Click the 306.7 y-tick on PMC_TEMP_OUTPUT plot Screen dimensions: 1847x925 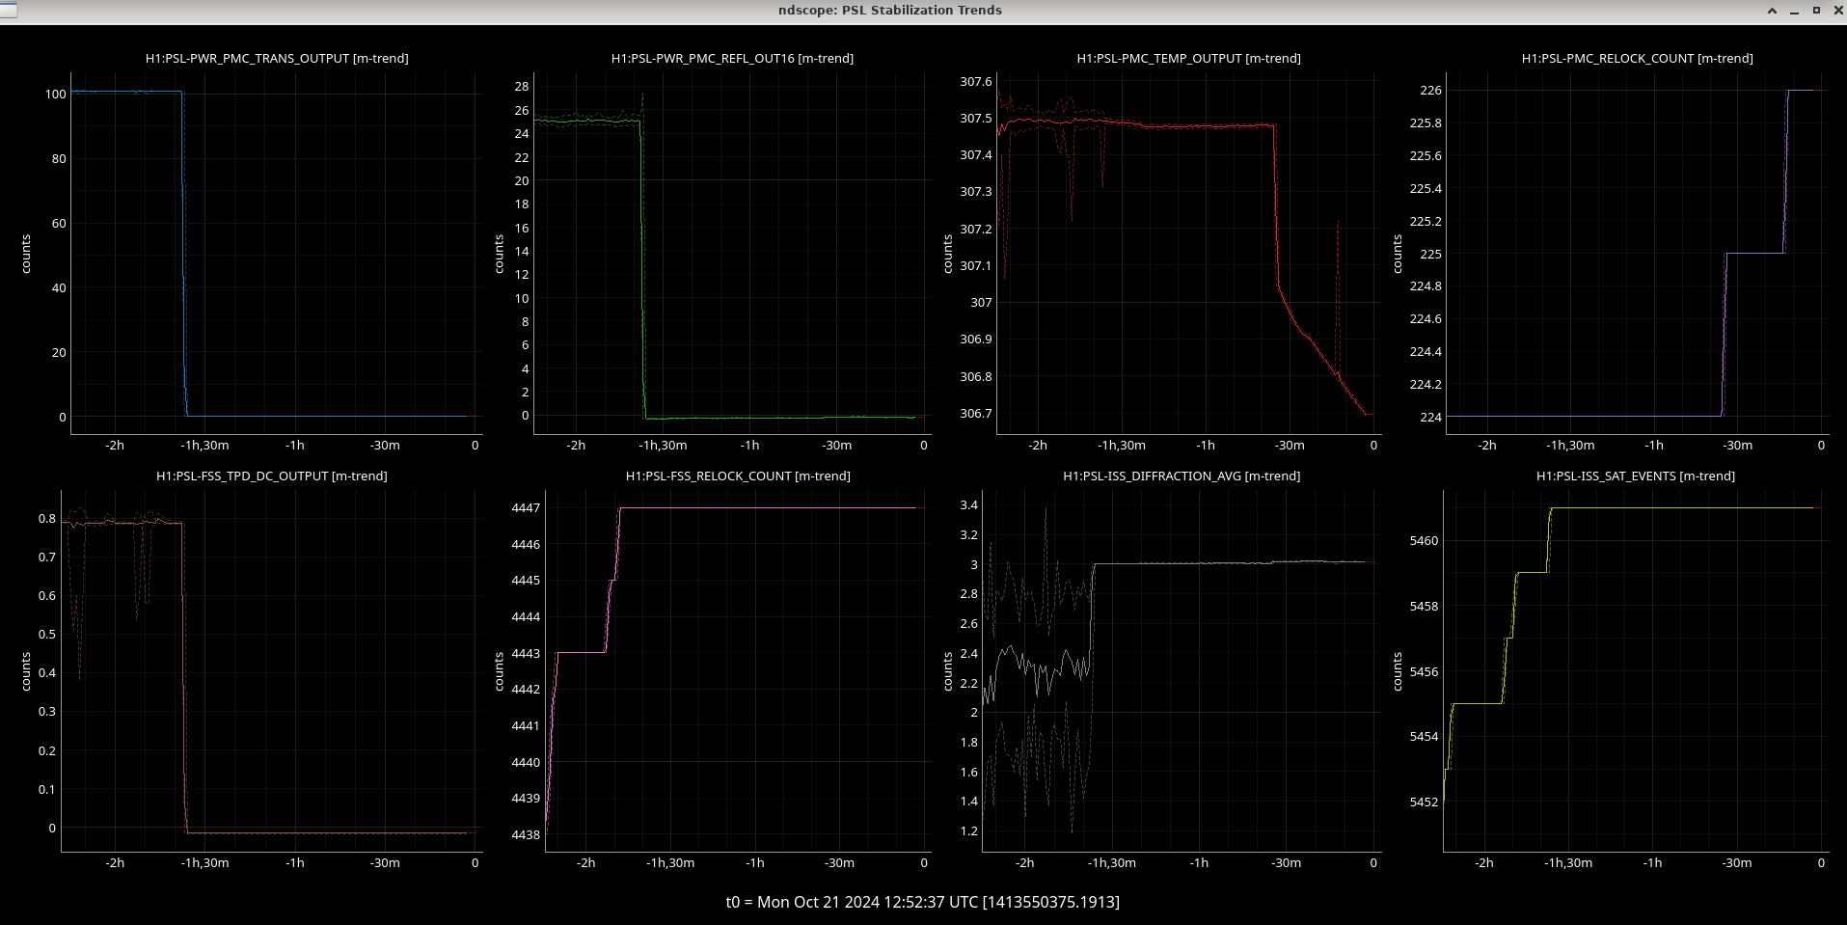coord(976,414)
